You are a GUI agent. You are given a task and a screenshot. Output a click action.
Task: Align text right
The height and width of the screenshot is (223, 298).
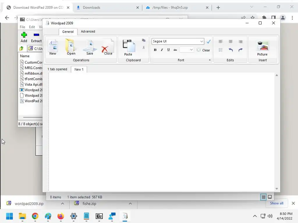[x=240, y=41]
